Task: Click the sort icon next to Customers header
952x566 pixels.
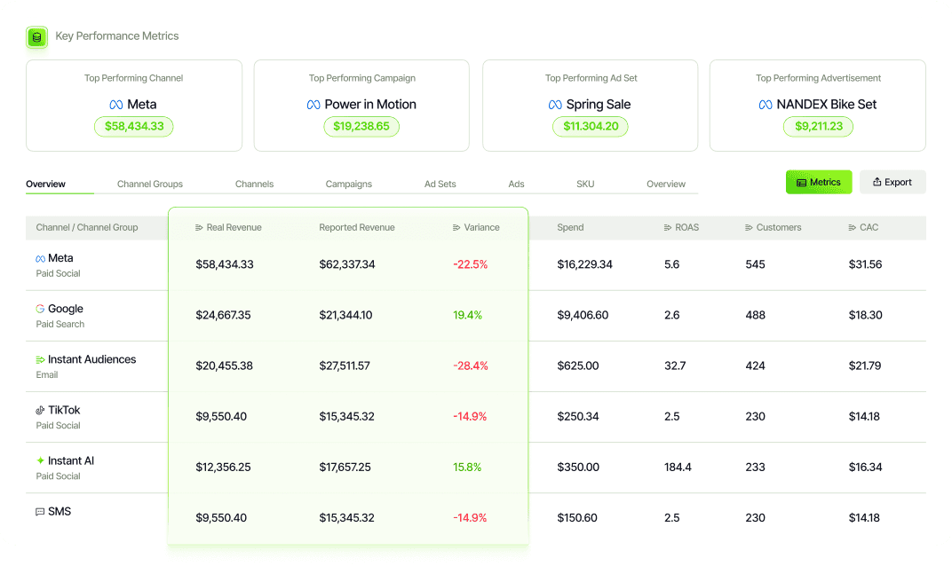Action: pyautogui.click(x=749, y=227)
